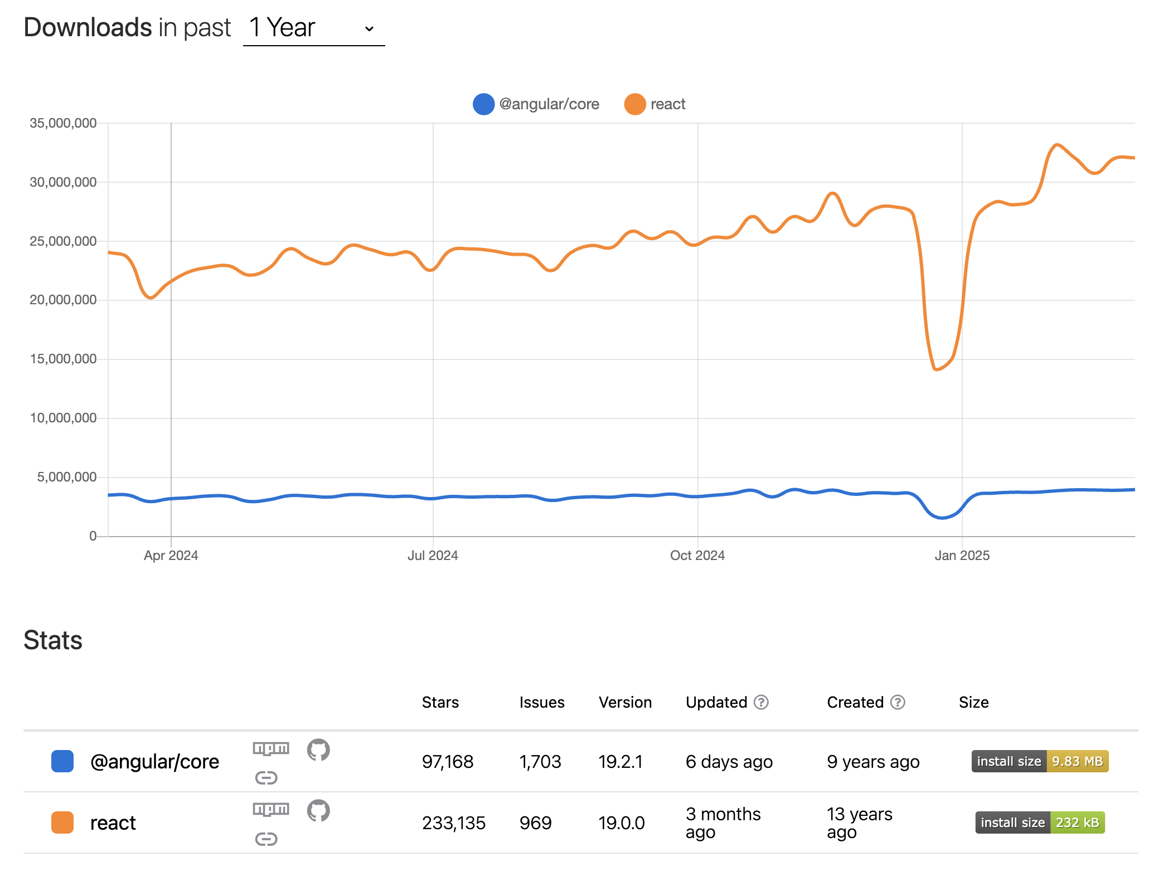This screenshot has height=886, width=1173.
Task: Click the Created column header text
Action: 855,702
